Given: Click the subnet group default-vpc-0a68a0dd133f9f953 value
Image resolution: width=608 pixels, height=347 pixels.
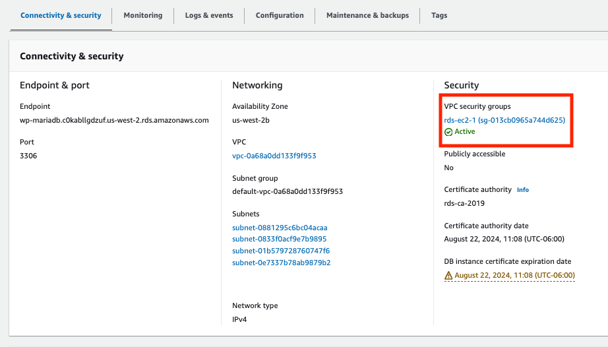Looking at the screenshot, I should click(288, 191).
